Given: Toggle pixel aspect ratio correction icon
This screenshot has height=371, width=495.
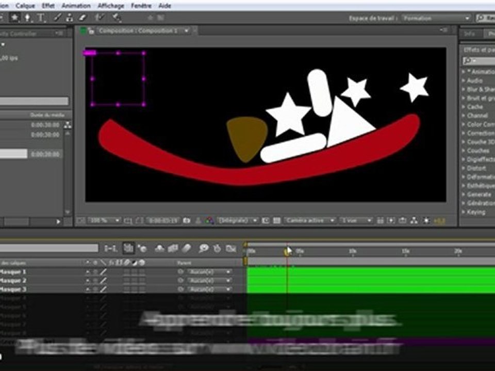Looking at the screenshot, I should pyautogui.click(x=380, y=221).
